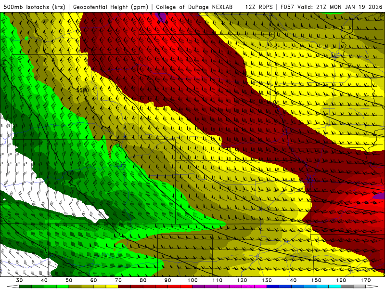The image size is (385, 289).
Task: Click the bright yellow legend swatch before 70
Action: pyautogui.click(x=112, y=286)
